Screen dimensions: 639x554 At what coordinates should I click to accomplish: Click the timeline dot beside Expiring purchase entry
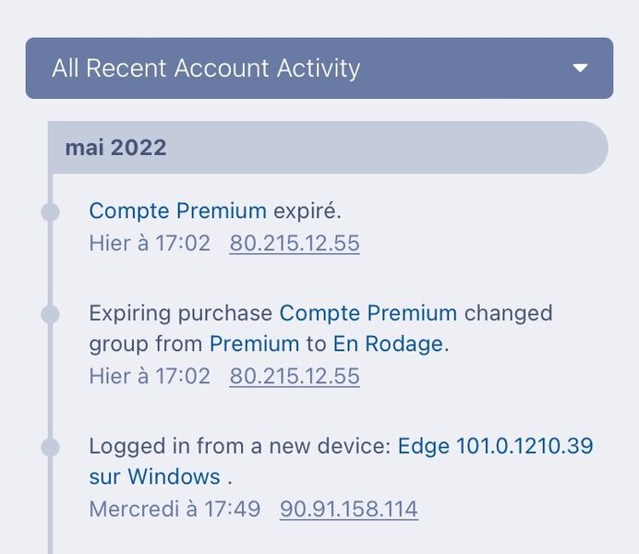[51, 315]
